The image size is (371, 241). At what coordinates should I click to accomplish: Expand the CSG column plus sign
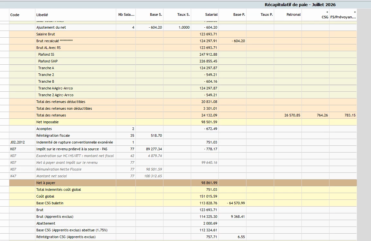point(327,12)
